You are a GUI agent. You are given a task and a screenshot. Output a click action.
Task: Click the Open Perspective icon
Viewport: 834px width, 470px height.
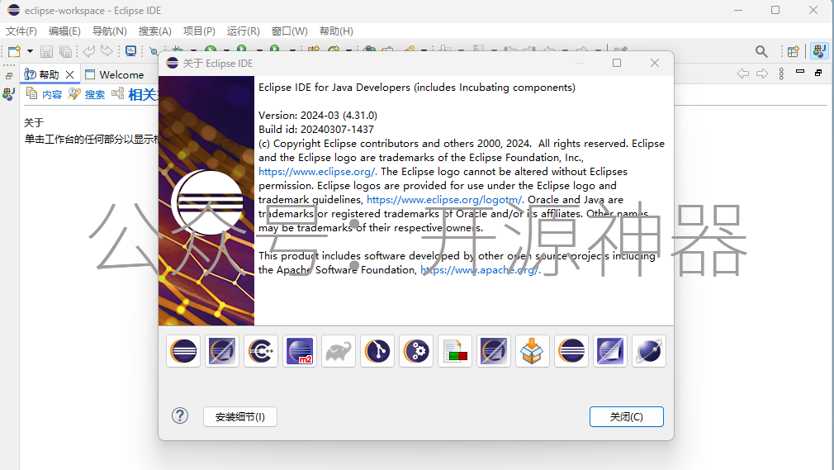[x=793, y=51]
